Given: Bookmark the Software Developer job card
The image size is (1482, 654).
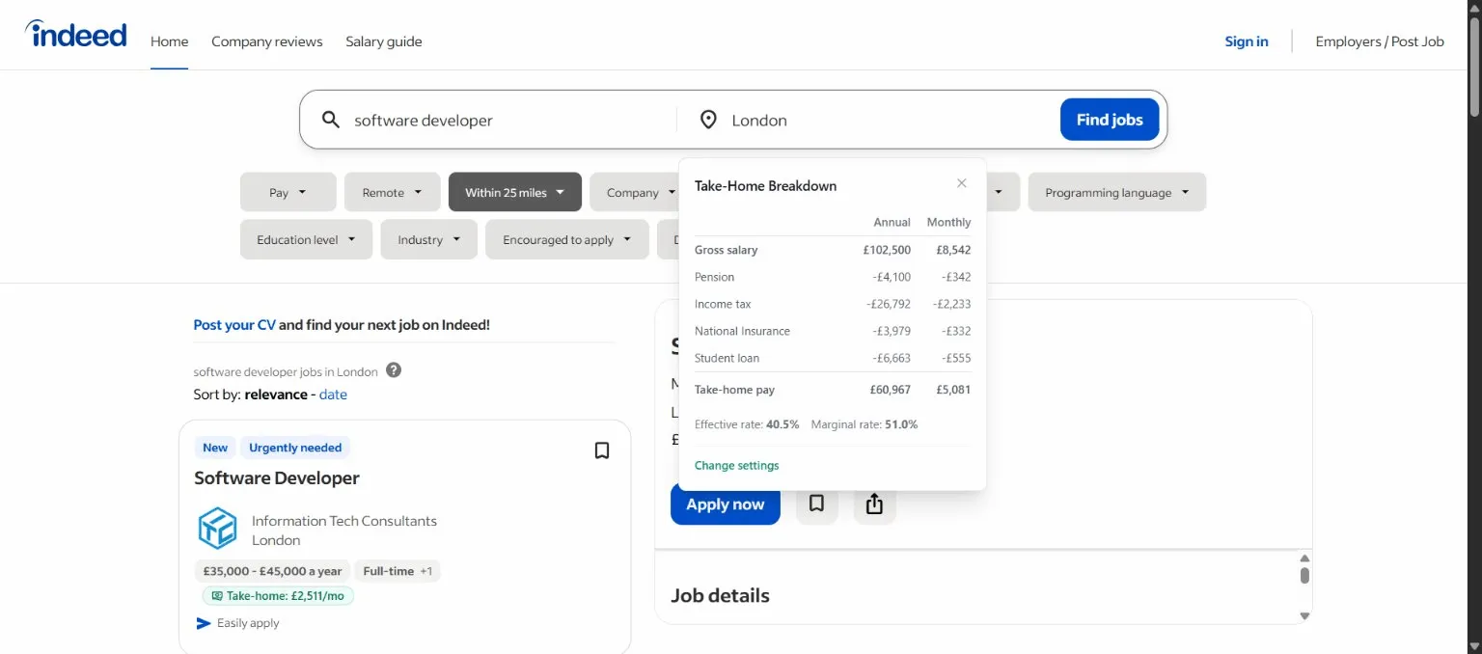Looking at the screenshot, I should click(601, 450).
